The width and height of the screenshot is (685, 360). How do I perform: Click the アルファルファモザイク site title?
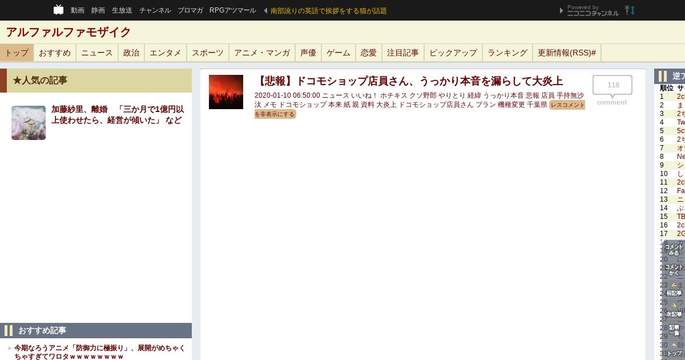(x=68, y=32)
